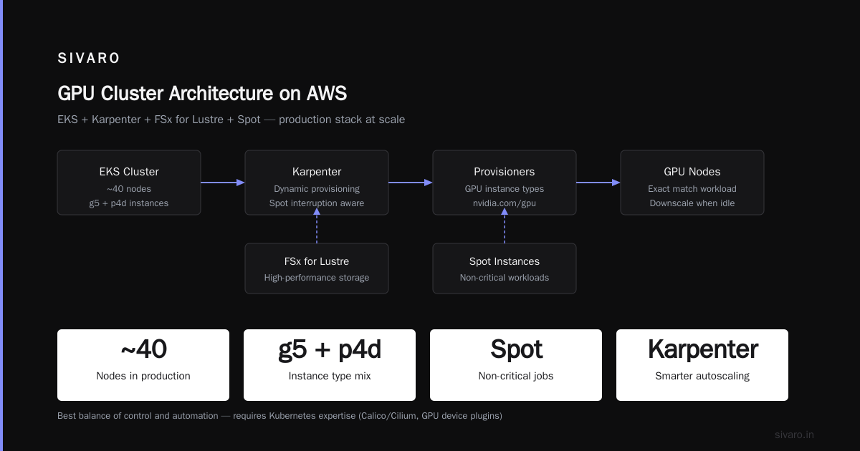Image resolution: width=860 pixels, height=451 pixels.
Task: Open the ~40 Nodes in production card
Action: click(x=143, y=365)
